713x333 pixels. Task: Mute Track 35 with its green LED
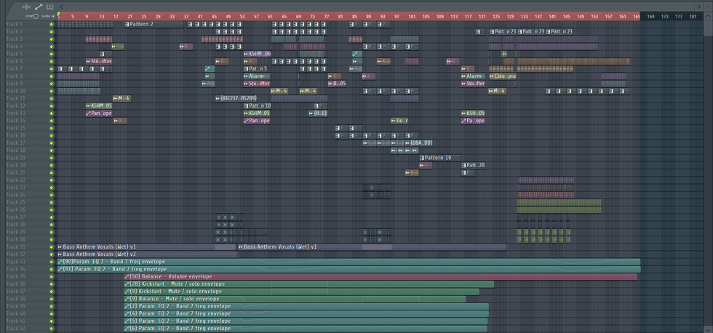[52, 277]
